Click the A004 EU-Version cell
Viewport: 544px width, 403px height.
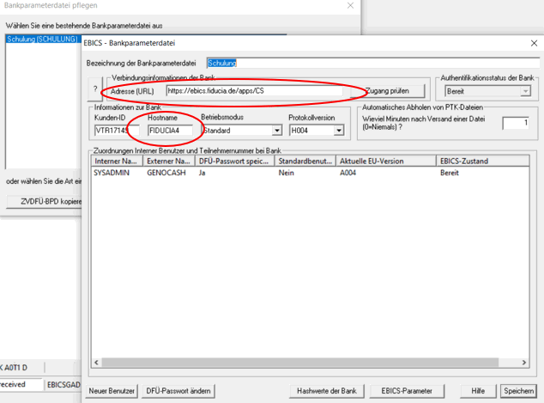pyautogui.click(x=348, y=173)
